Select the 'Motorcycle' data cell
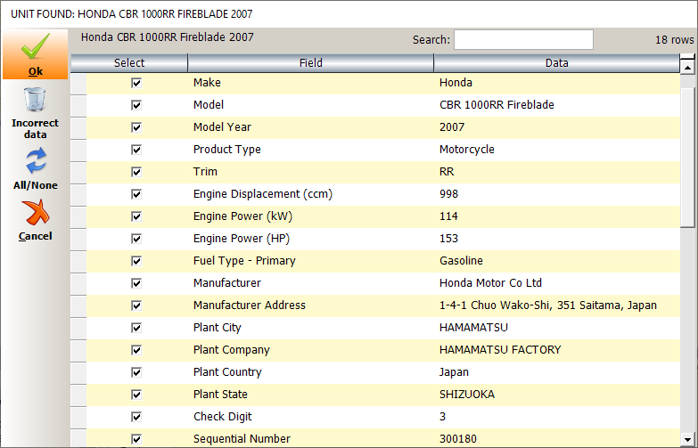Screen dimensions: 698x448 point(557,150)
